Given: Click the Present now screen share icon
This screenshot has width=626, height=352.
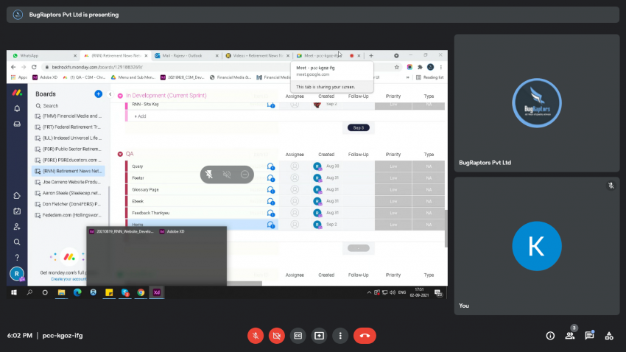Looking at the screenshot, I should (x=319, y=335).
